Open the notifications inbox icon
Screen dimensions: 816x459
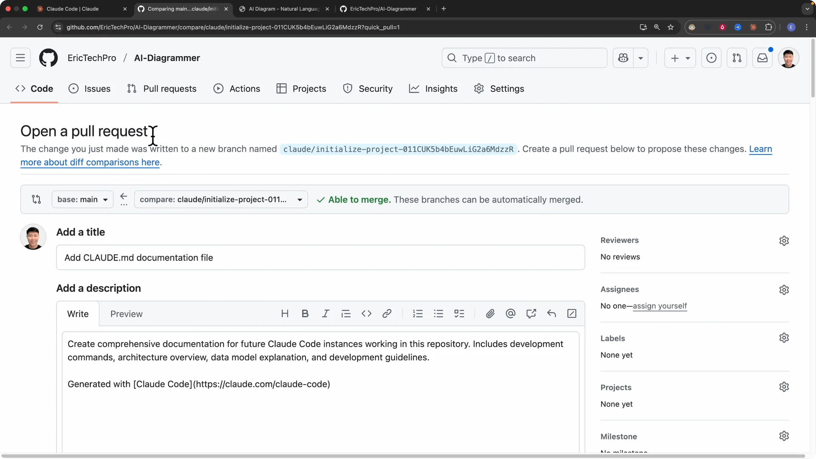pyautogui.click(x=762, y=58)
